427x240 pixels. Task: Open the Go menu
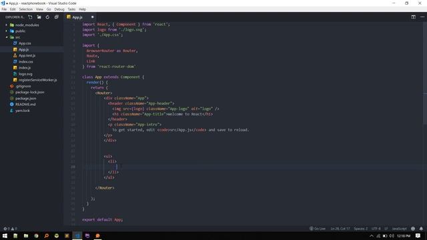tap(49, 9)
